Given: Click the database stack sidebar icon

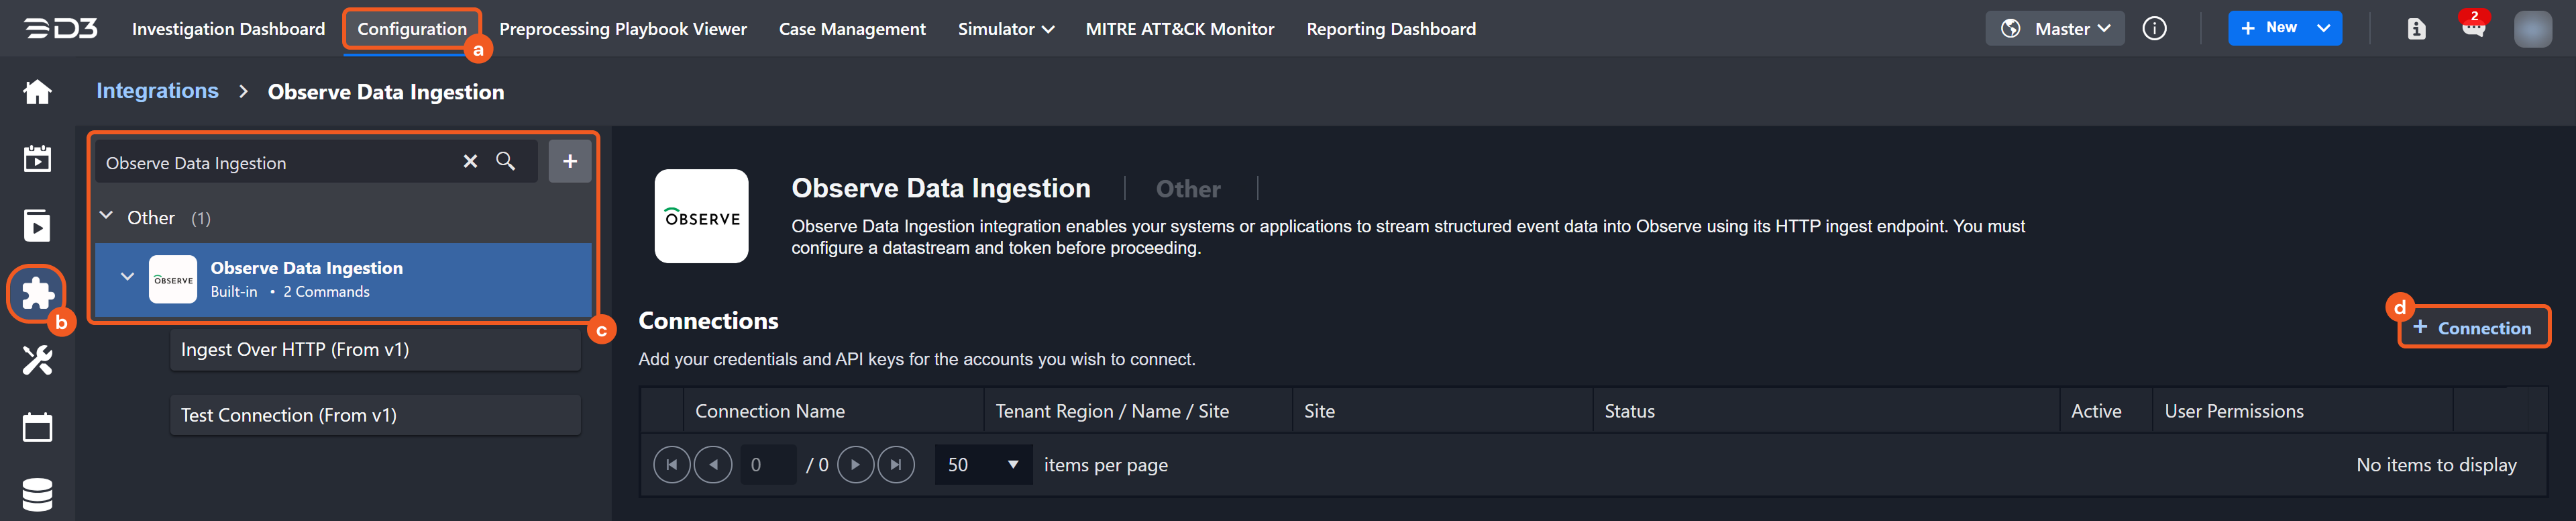Looking at the screenshot, I should (x=37, y=494).
